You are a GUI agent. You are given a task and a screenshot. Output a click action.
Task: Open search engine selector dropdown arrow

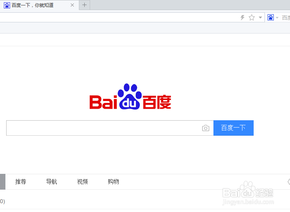click(x=277, y=18)
